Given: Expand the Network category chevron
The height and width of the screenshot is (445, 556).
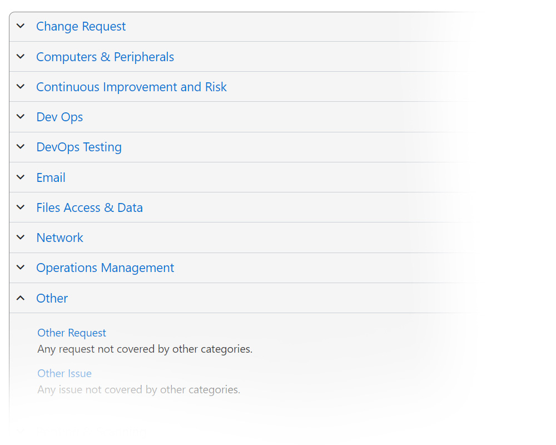Looking at the screenshot, I should 21,238.
